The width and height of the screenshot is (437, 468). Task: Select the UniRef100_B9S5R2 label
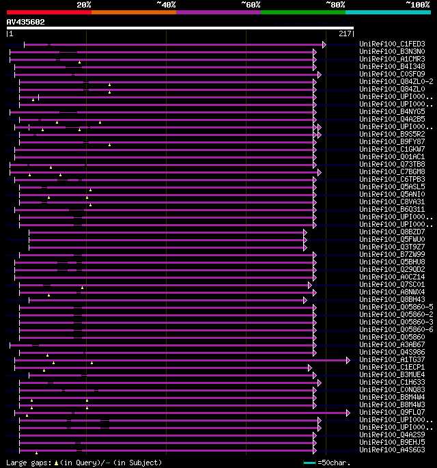pos(392,134)
